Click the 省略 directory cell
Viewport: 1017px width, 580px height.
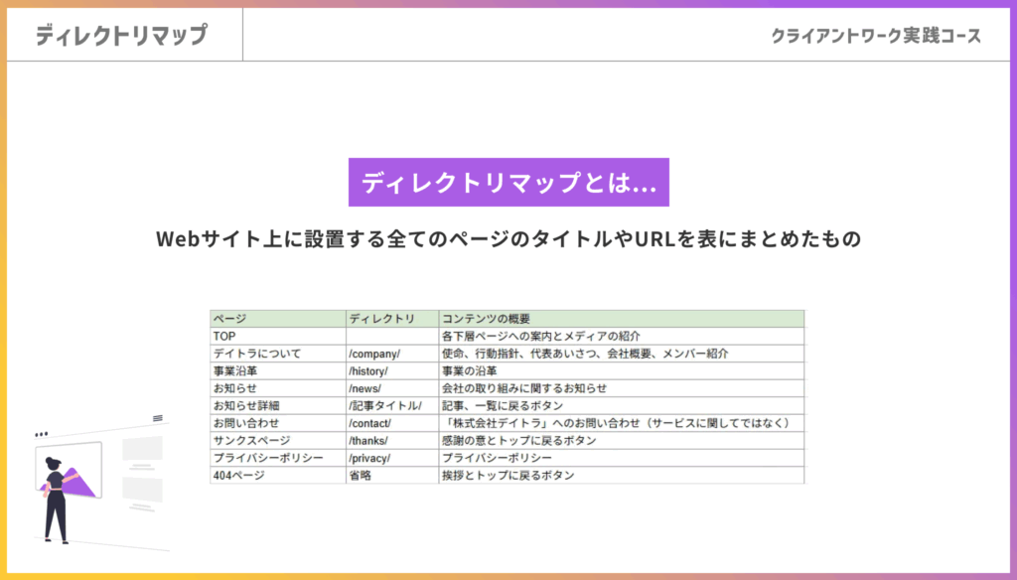pyautogui.click(x=360, y=475)
